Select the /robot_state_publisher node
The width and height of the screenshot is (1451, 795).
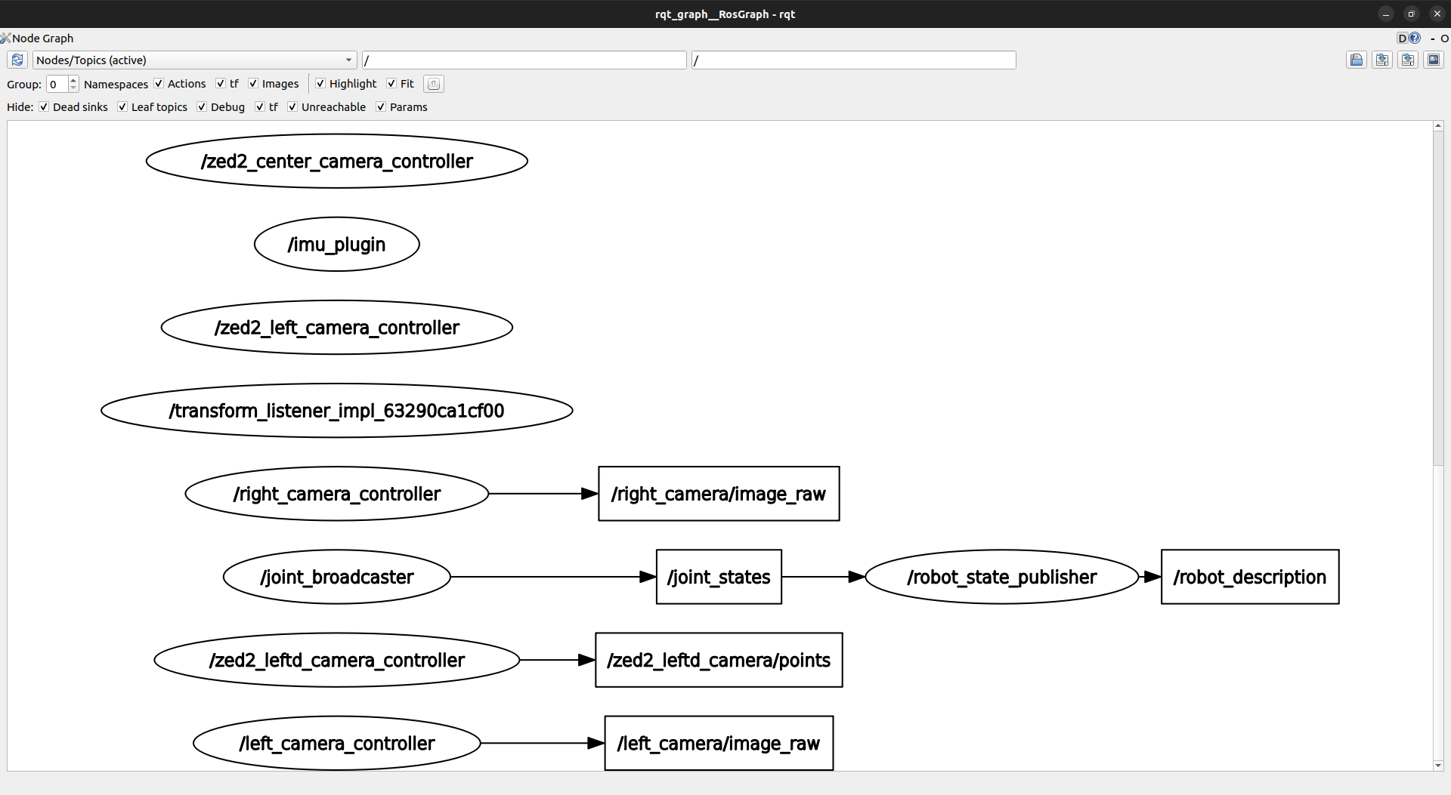pyautogui.click(x=1001, y=576)
